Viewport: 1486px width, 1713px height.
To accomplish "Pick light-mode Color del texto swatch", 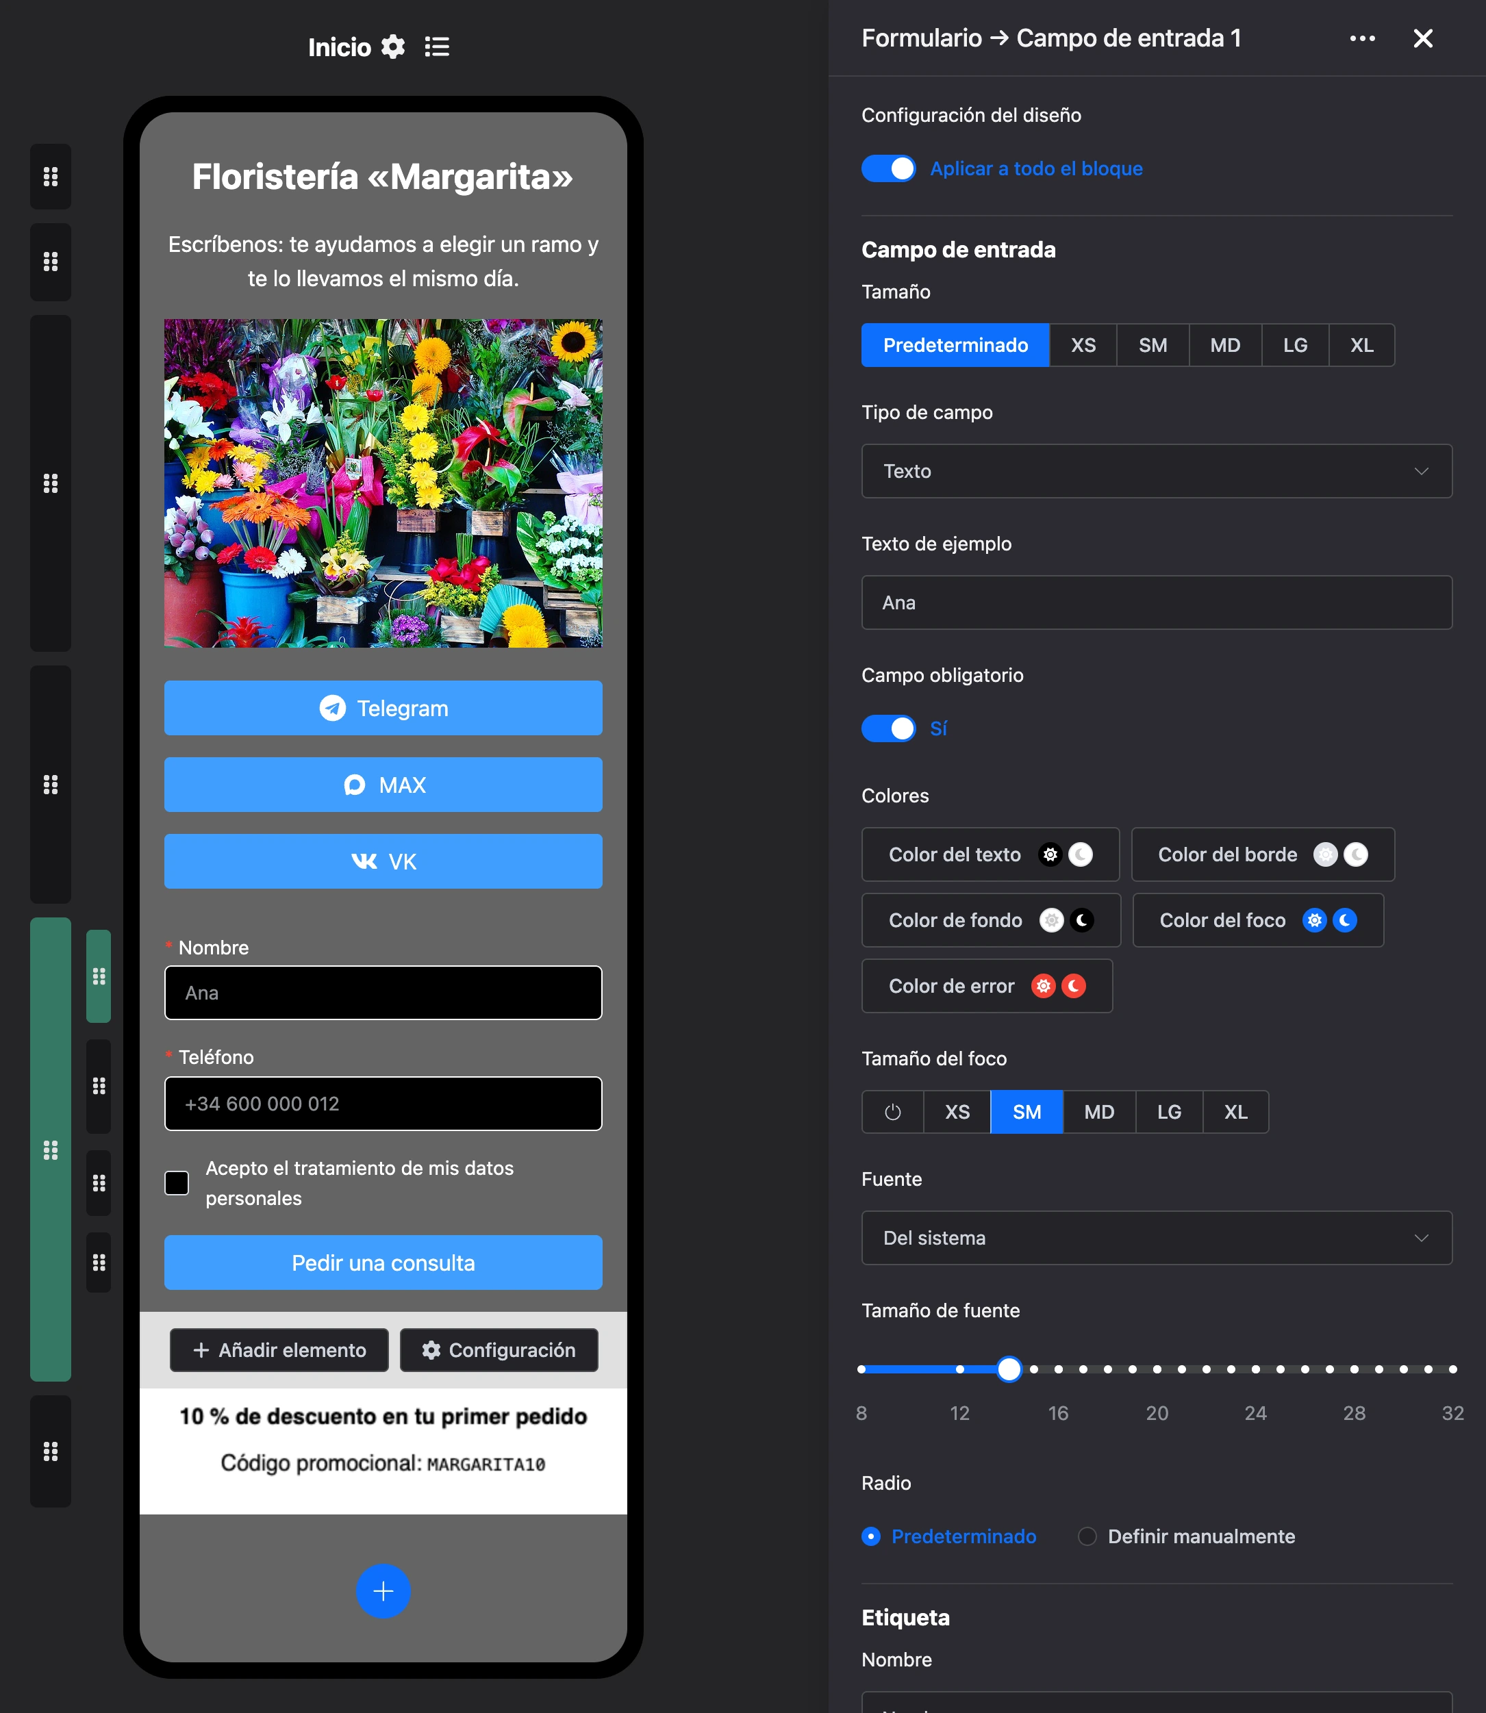I will [1050, 855].
